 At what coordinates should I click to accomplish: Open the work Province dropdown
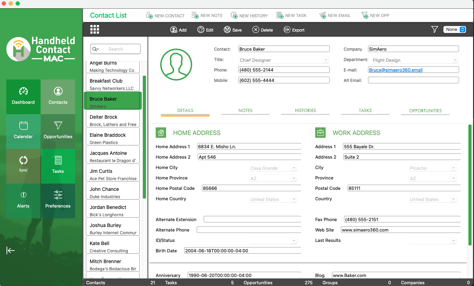click(x=433, y=178)
